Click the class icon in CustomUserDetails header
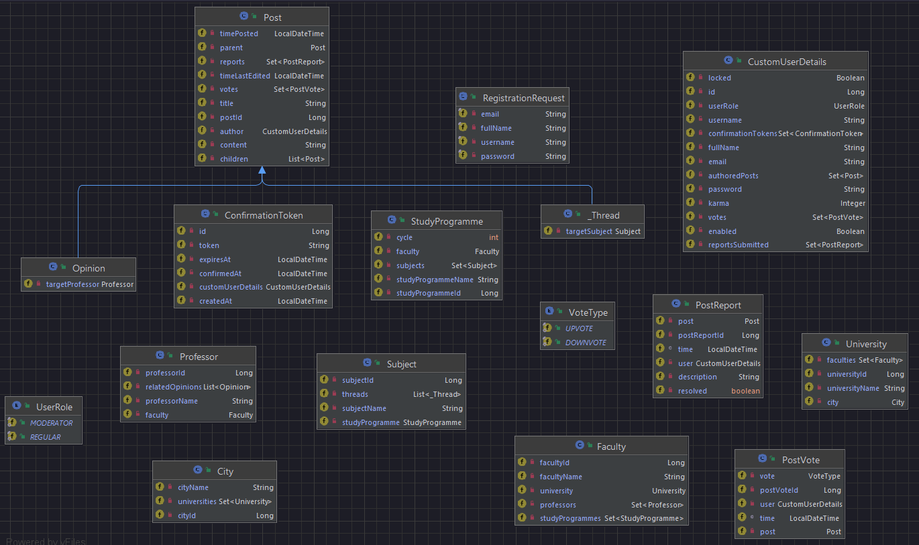 pyautogui.click(x=728, y=62)
